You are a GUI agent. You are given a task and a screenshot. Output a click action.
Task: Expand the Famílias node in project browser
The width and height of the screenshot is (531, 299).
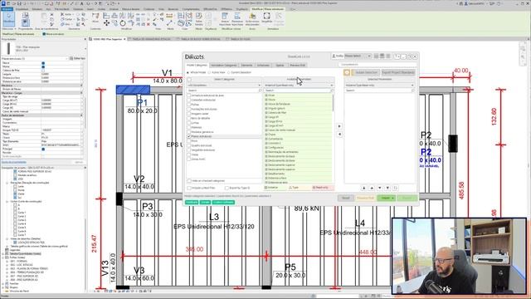coord(3,284)
